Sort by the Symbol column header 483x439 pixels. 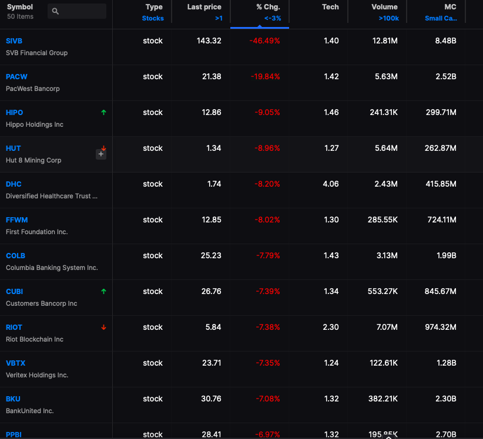coord(20,7)
